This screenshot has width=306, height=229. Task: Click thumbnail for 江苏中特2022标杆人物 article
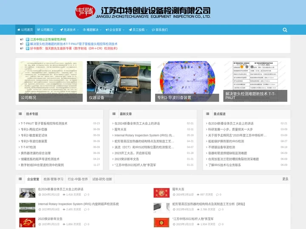[161, 222]
